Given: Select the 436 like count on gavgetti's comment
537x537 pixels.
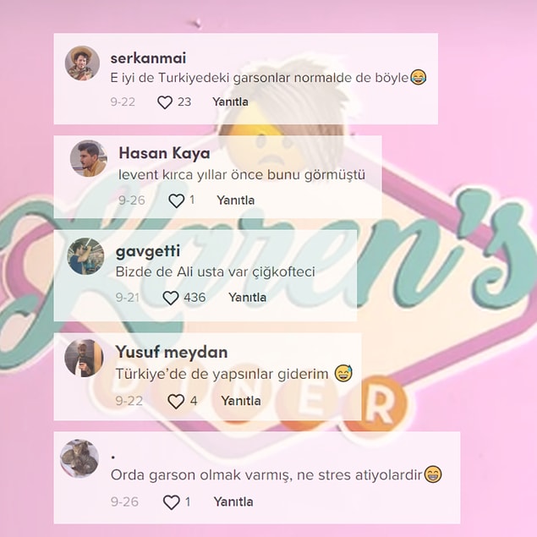Looking at the screenshot, I should click(x=195, y=298).
